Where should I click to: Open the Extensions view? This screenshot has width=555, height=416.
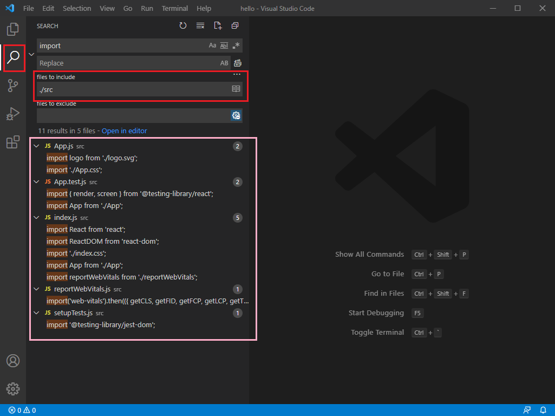click(x=13, y=142)
